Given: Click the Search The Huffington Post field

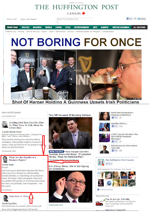Looking at the screenshot, I should click(74, 19).
